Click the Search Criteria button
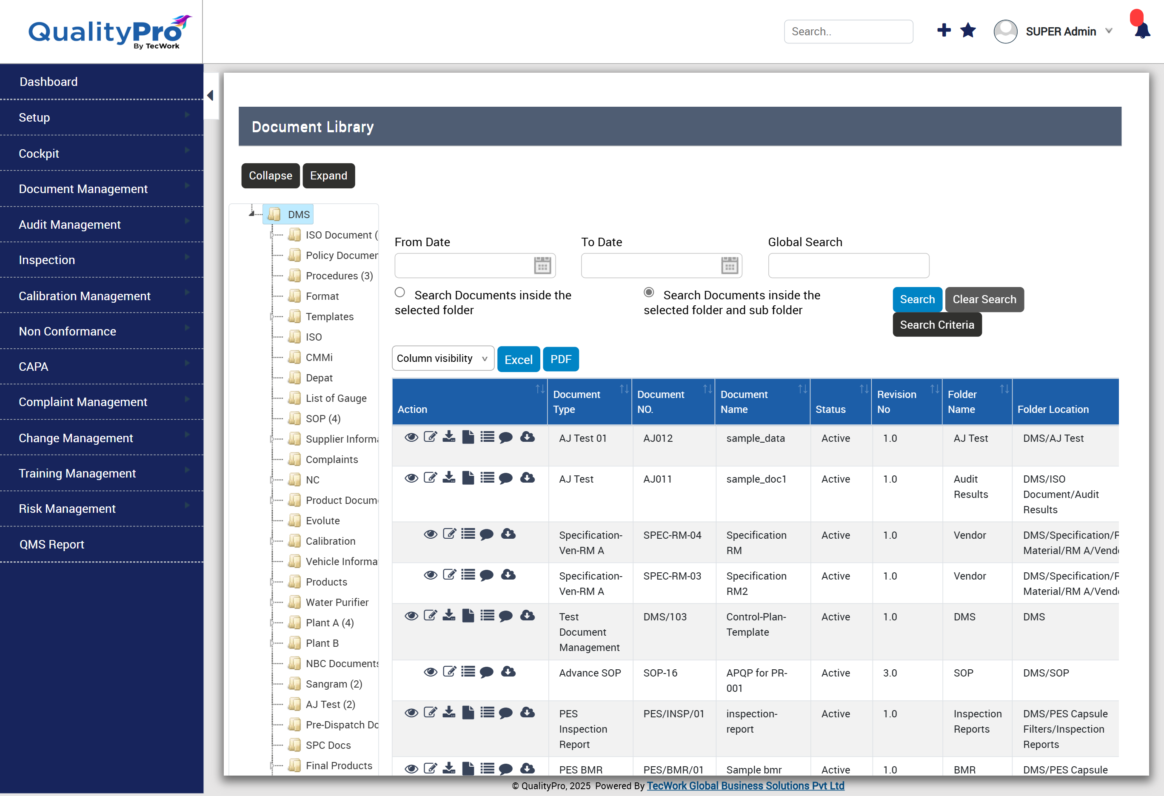Screen dimensions: 1164x796 (x=937, y=325)
